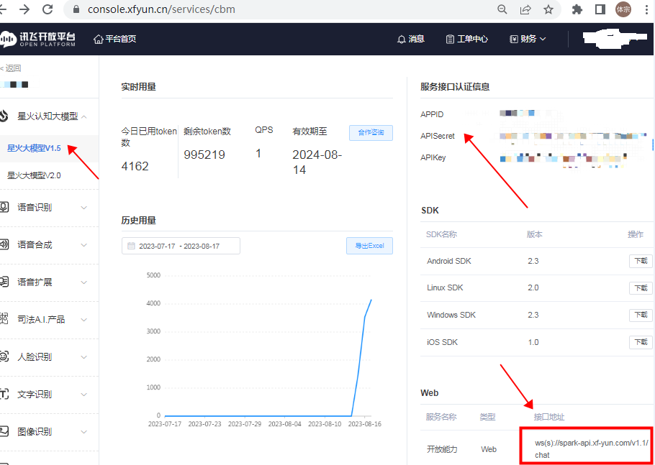Viewport: 655px width, 465px height.
Task: Click the yen icon beside 财务
Action: coord(514,40)
